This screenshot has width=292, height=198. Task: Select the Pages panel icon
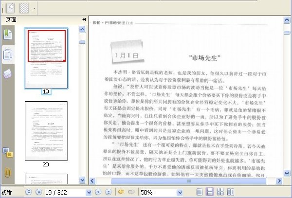pyautogui.click(x=8, y=54)
